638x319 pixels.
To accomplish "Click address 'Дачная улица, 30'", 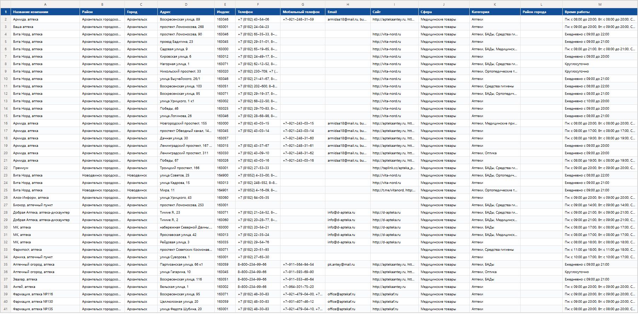I will click(186, 138).
